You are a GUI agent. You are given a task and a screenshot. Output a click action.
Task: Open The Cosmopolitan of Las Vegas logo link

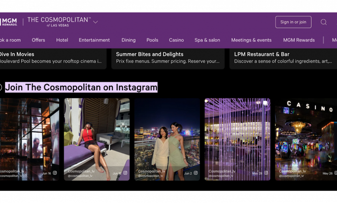tap(59, 22)
